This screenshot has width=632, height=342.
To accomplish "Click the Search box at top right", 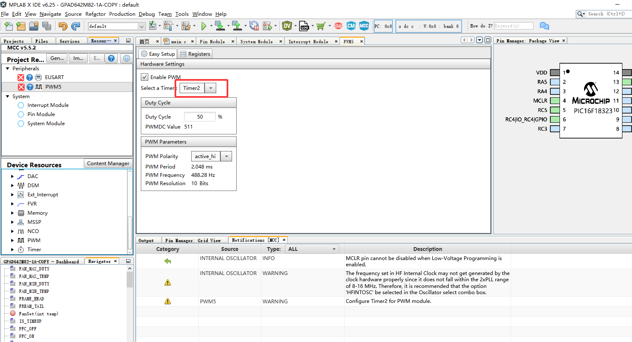I will pos(604,14).
